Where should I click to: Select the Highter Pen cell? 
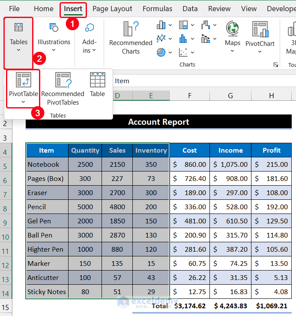(47, 249)
